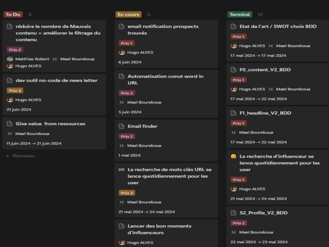Image resolution: width=329 pixels, height=247 pixels.
Task: Select the To Do column header
Action: click(13, 14)
